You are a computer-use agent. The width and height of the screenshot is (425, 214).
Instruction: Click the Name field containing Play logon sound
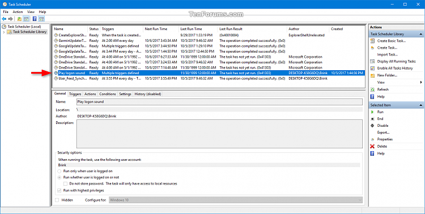tap(219, 102)
